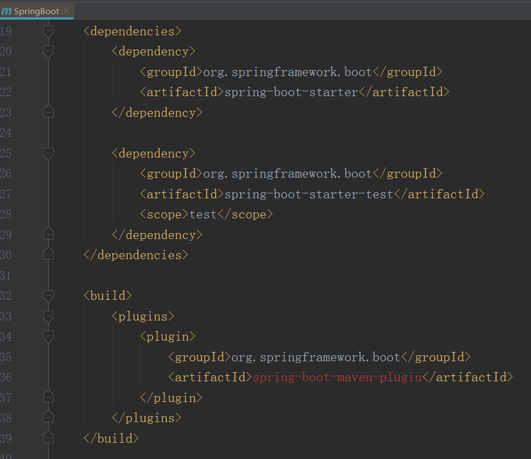Screen dimensions: 531x459
Task: Switch to the SpringBoot editor tab
Action: click(36, 11)
